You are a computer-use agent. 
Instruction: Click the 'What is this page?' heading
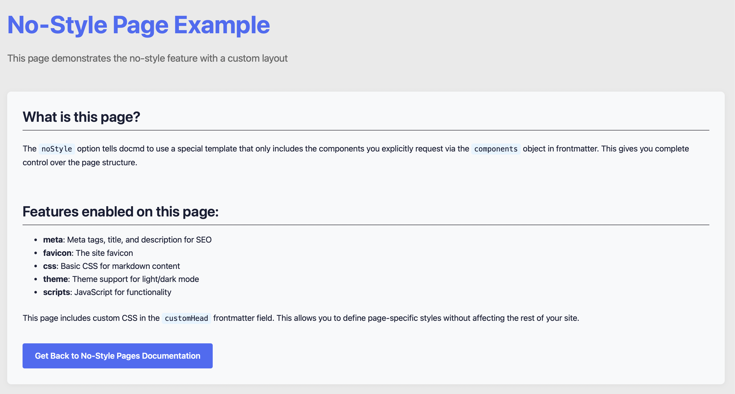[x=81, y=117]
